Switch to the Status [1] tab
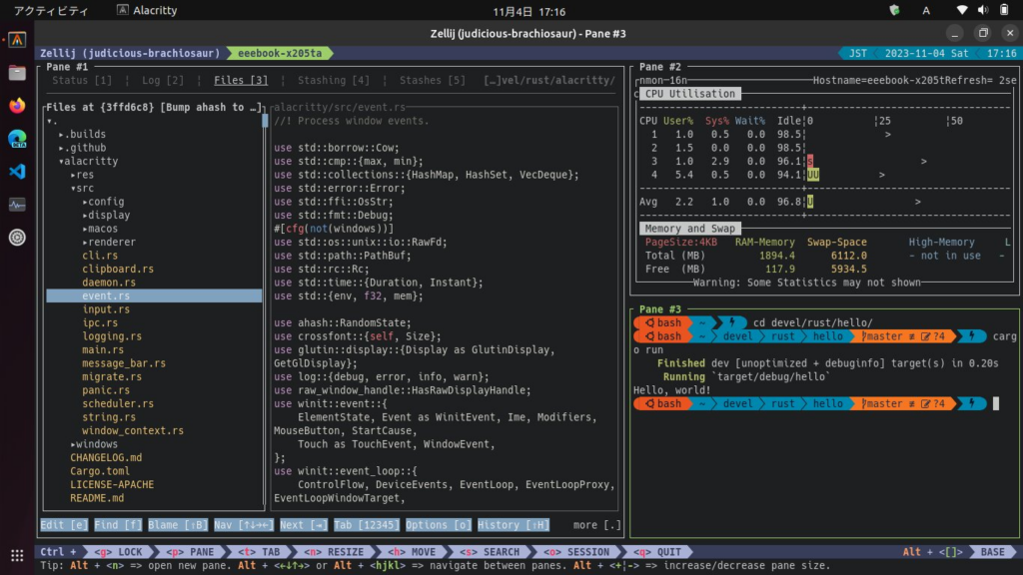 (x=82, y=80)
